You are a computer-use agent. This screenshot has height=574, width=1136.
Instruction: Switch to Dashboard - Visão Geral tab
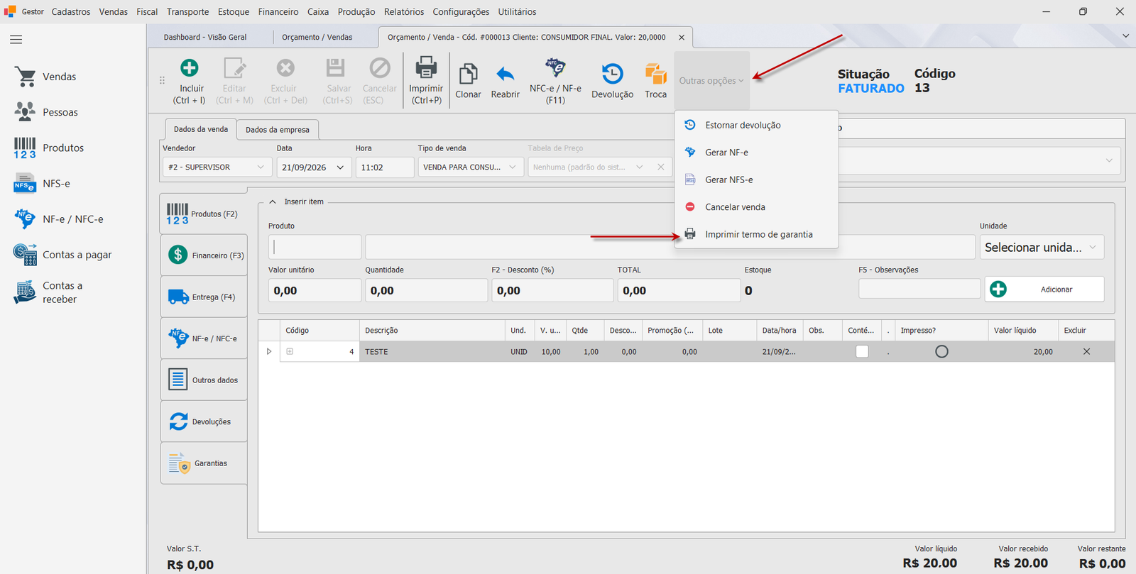pyautogui.click(x=205, y=37)
